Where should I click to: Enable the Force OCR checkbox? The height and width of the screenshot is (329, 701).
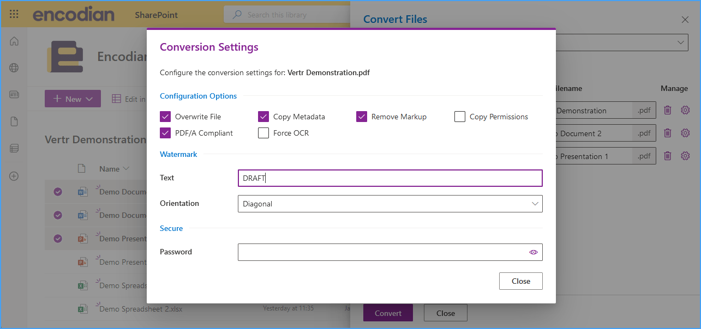[x=263, y=132]
